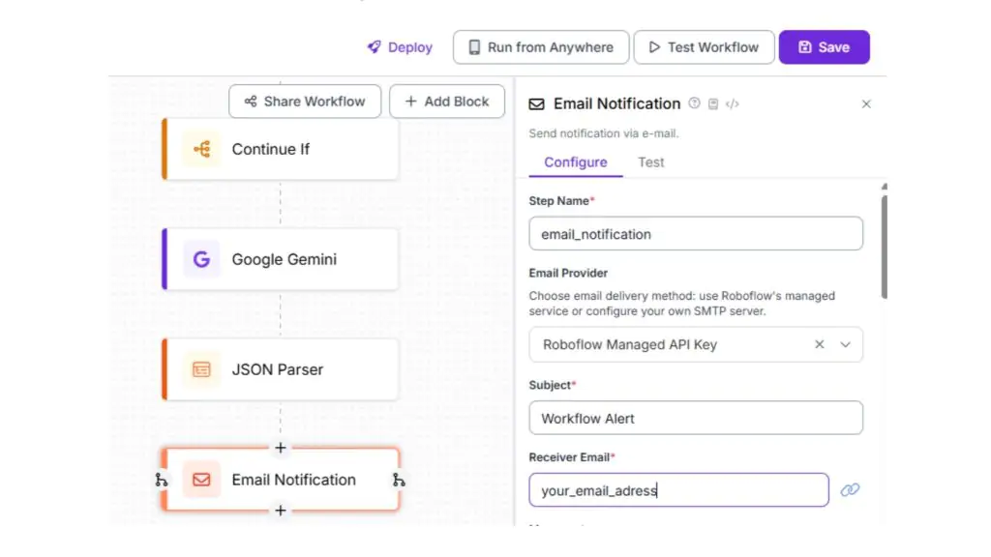
Task: Click the envelope icon on Email Notification node
Action: point(202,480)
